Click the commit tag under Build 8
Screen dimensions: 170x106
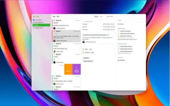[56, 23]
